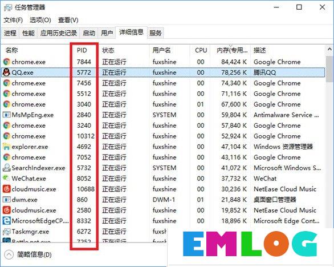The width and height of the screenshot is (334, 267).
Task: Click the description Microsoft Windows S...
Action: [287, 168]
